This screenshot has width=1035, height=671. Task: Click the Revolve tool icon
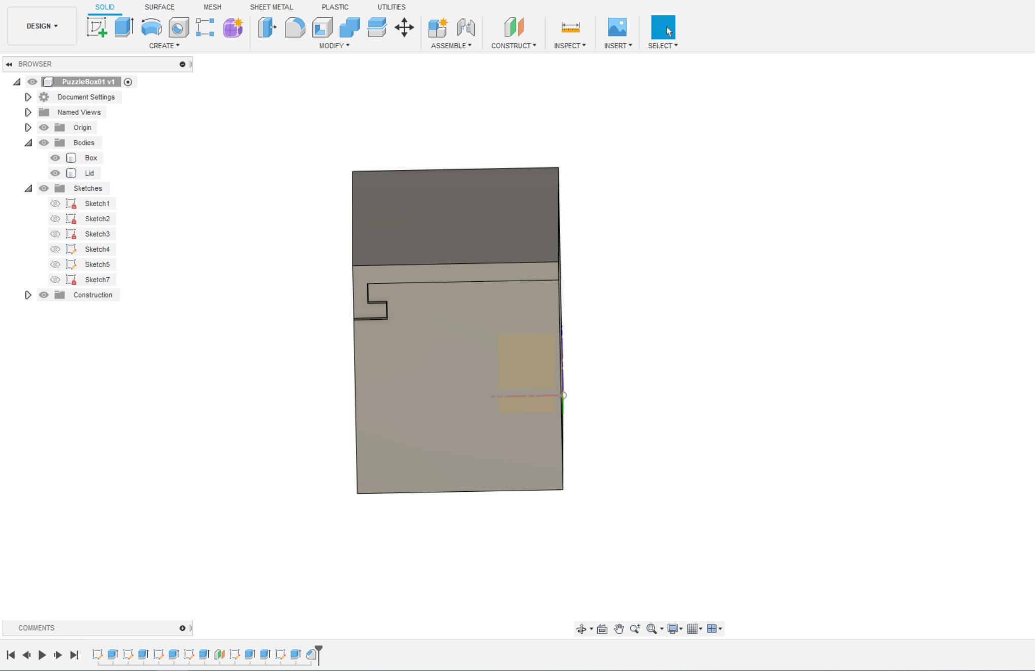(151, 27)
